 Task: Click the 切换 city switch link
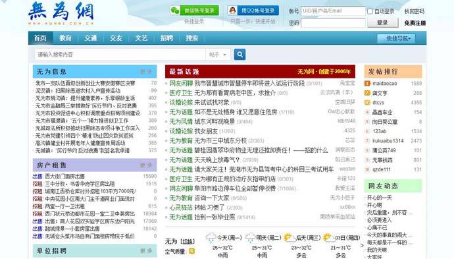click(x=188, y=241)
